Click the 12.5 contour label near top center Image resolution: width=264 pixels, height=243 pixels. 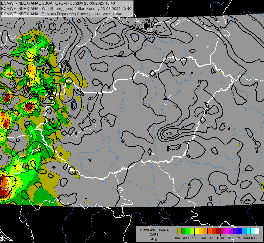136,26
